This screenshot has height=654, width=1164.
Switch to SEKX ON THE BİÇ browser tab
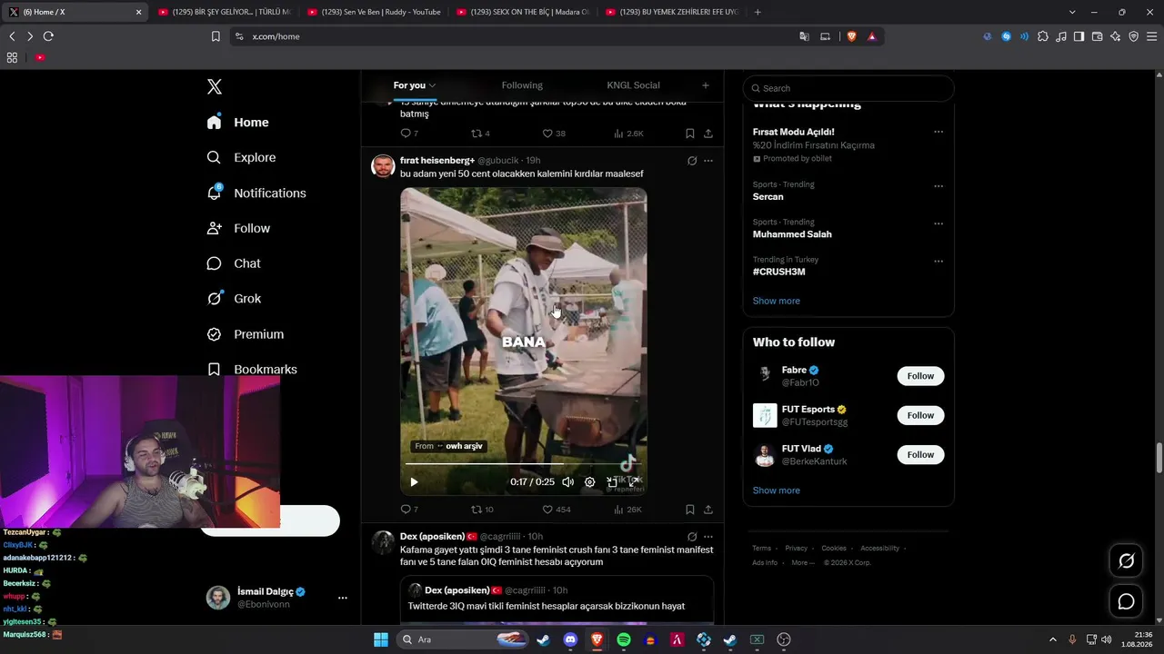coord(522,12)
